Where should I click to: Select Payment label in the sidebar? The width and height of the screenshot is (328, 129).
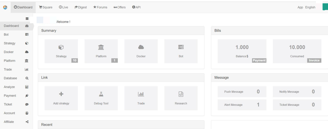pos(10,96)
